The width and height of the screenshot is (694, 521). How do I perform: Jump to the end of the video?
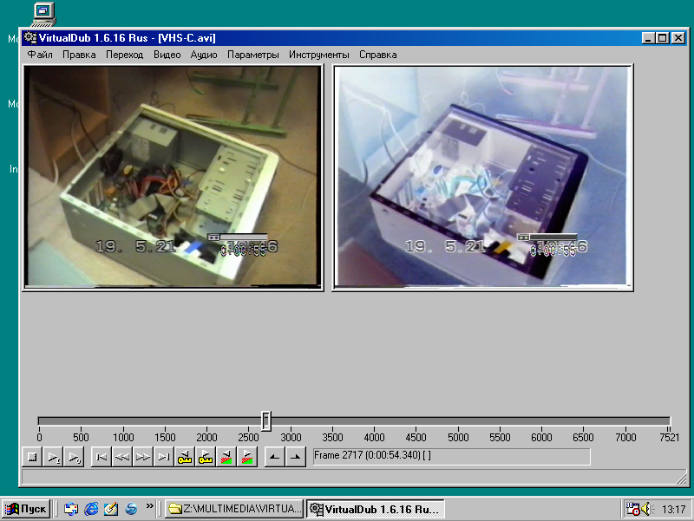[x=164, y=457]
